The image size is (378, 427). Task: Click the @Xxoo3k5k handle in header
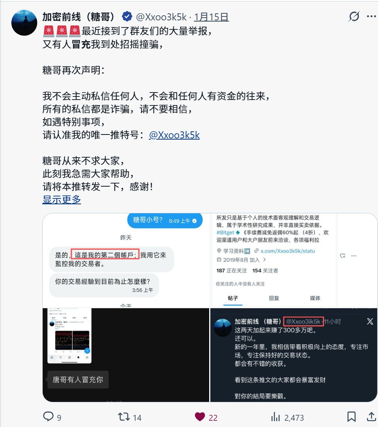click(161, 17)
